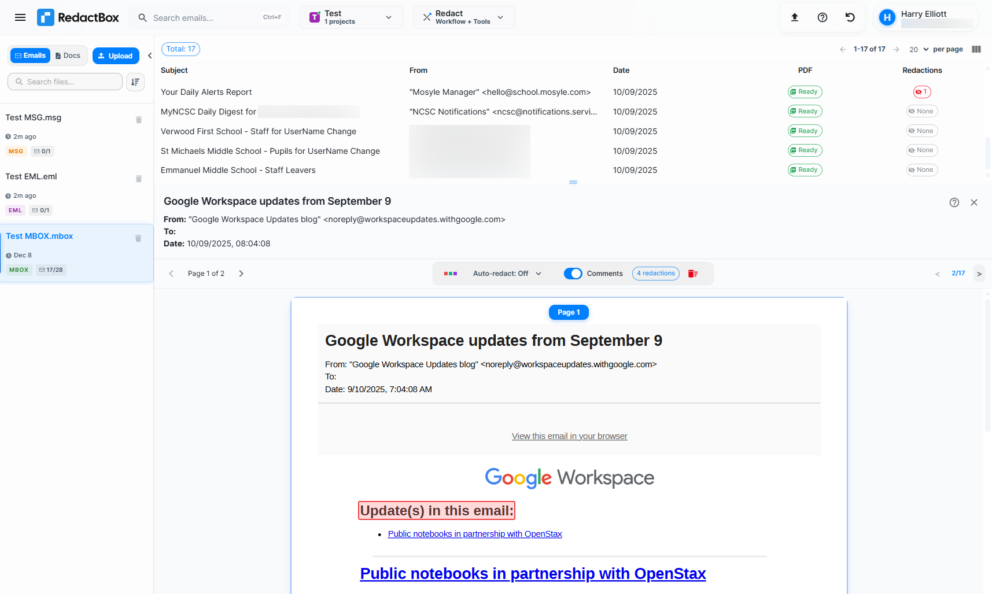Click the sort files icon

[x=135, y=82]
